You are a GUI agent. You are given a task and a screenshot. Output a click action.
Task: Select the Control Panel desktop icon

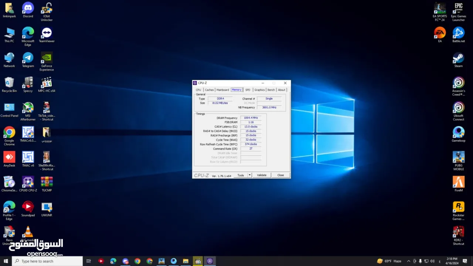(9, 110)
